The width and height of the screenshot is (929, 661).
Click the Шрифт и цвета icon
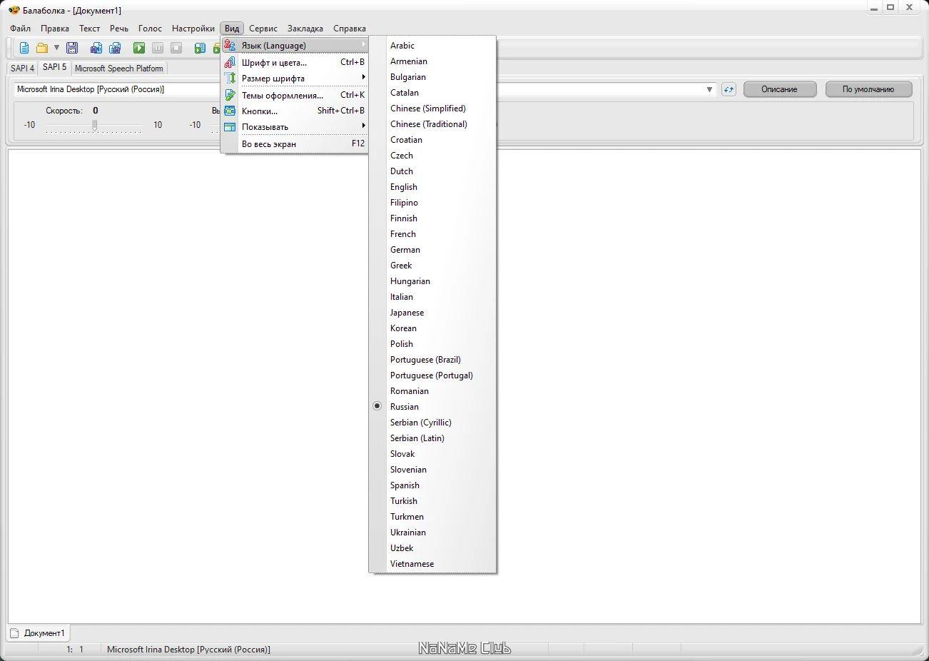(230, 62)
